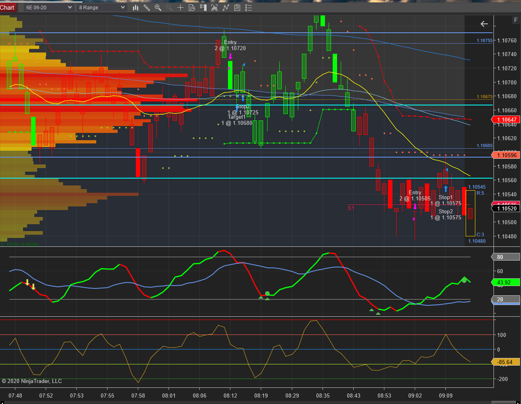Click the 08:53 time axis label
Viewport: 521px width, 404px height.
[384, 396]
